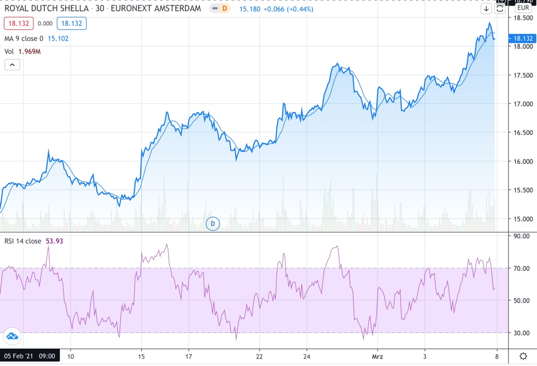Image resolution: width=537 pixels, height=366 pixels.
Task: Click the TradingView cloud logo
Action: (12, 336)
